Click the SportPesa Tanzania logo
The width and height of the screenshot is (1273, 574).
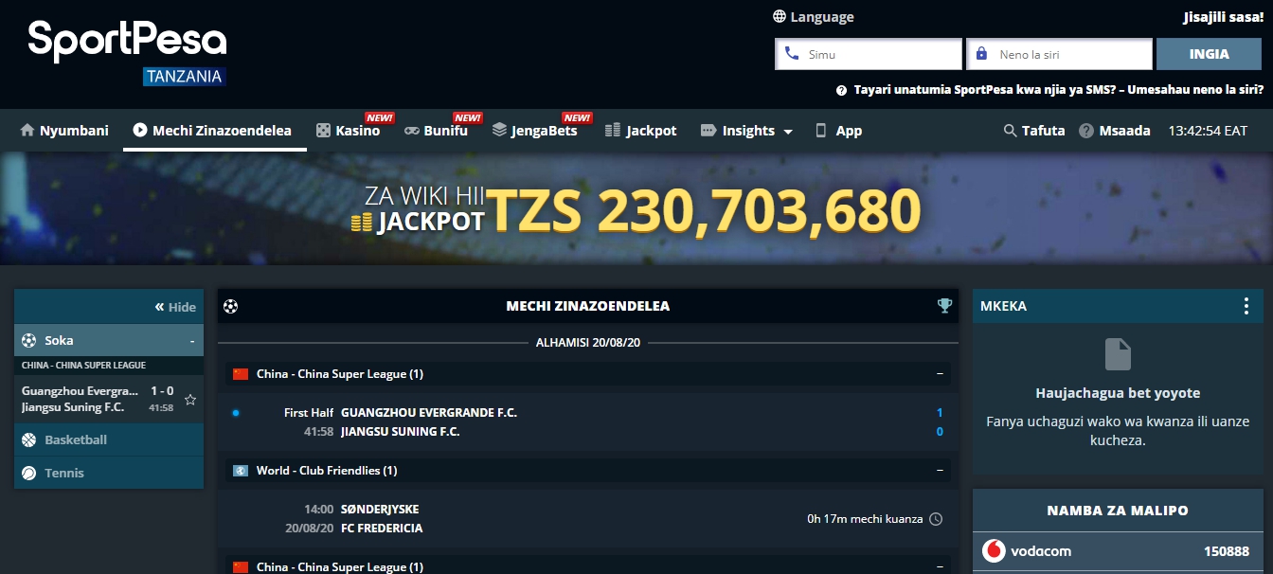[x=127, y=53]
